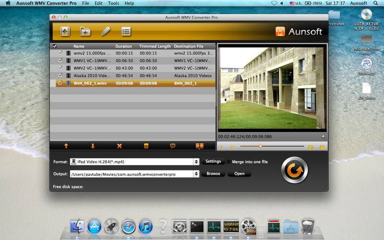
Task: Open iPuff.app on the desktop
Action: (366, 67)
